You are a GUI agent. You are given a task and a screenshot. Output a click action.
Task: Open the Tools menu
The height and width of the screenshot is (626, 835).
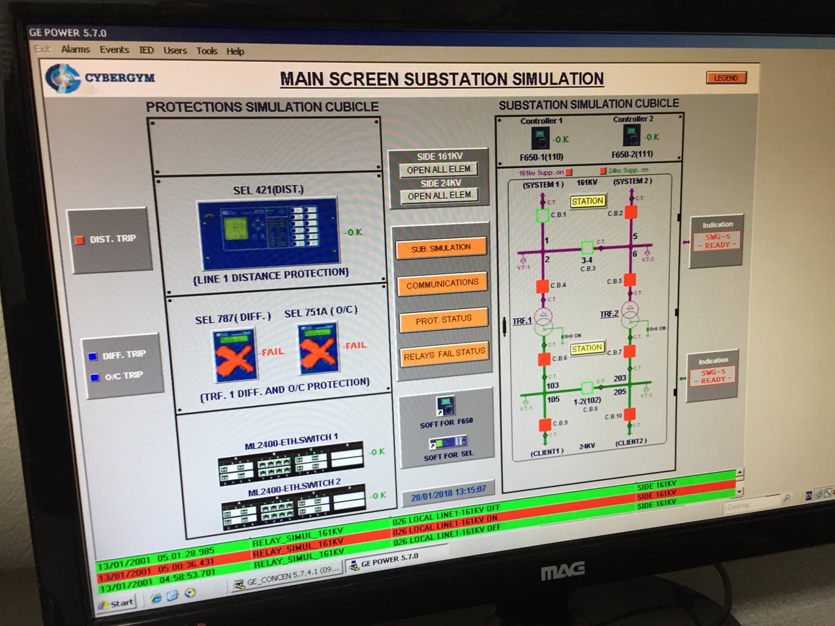pos(207,51)
